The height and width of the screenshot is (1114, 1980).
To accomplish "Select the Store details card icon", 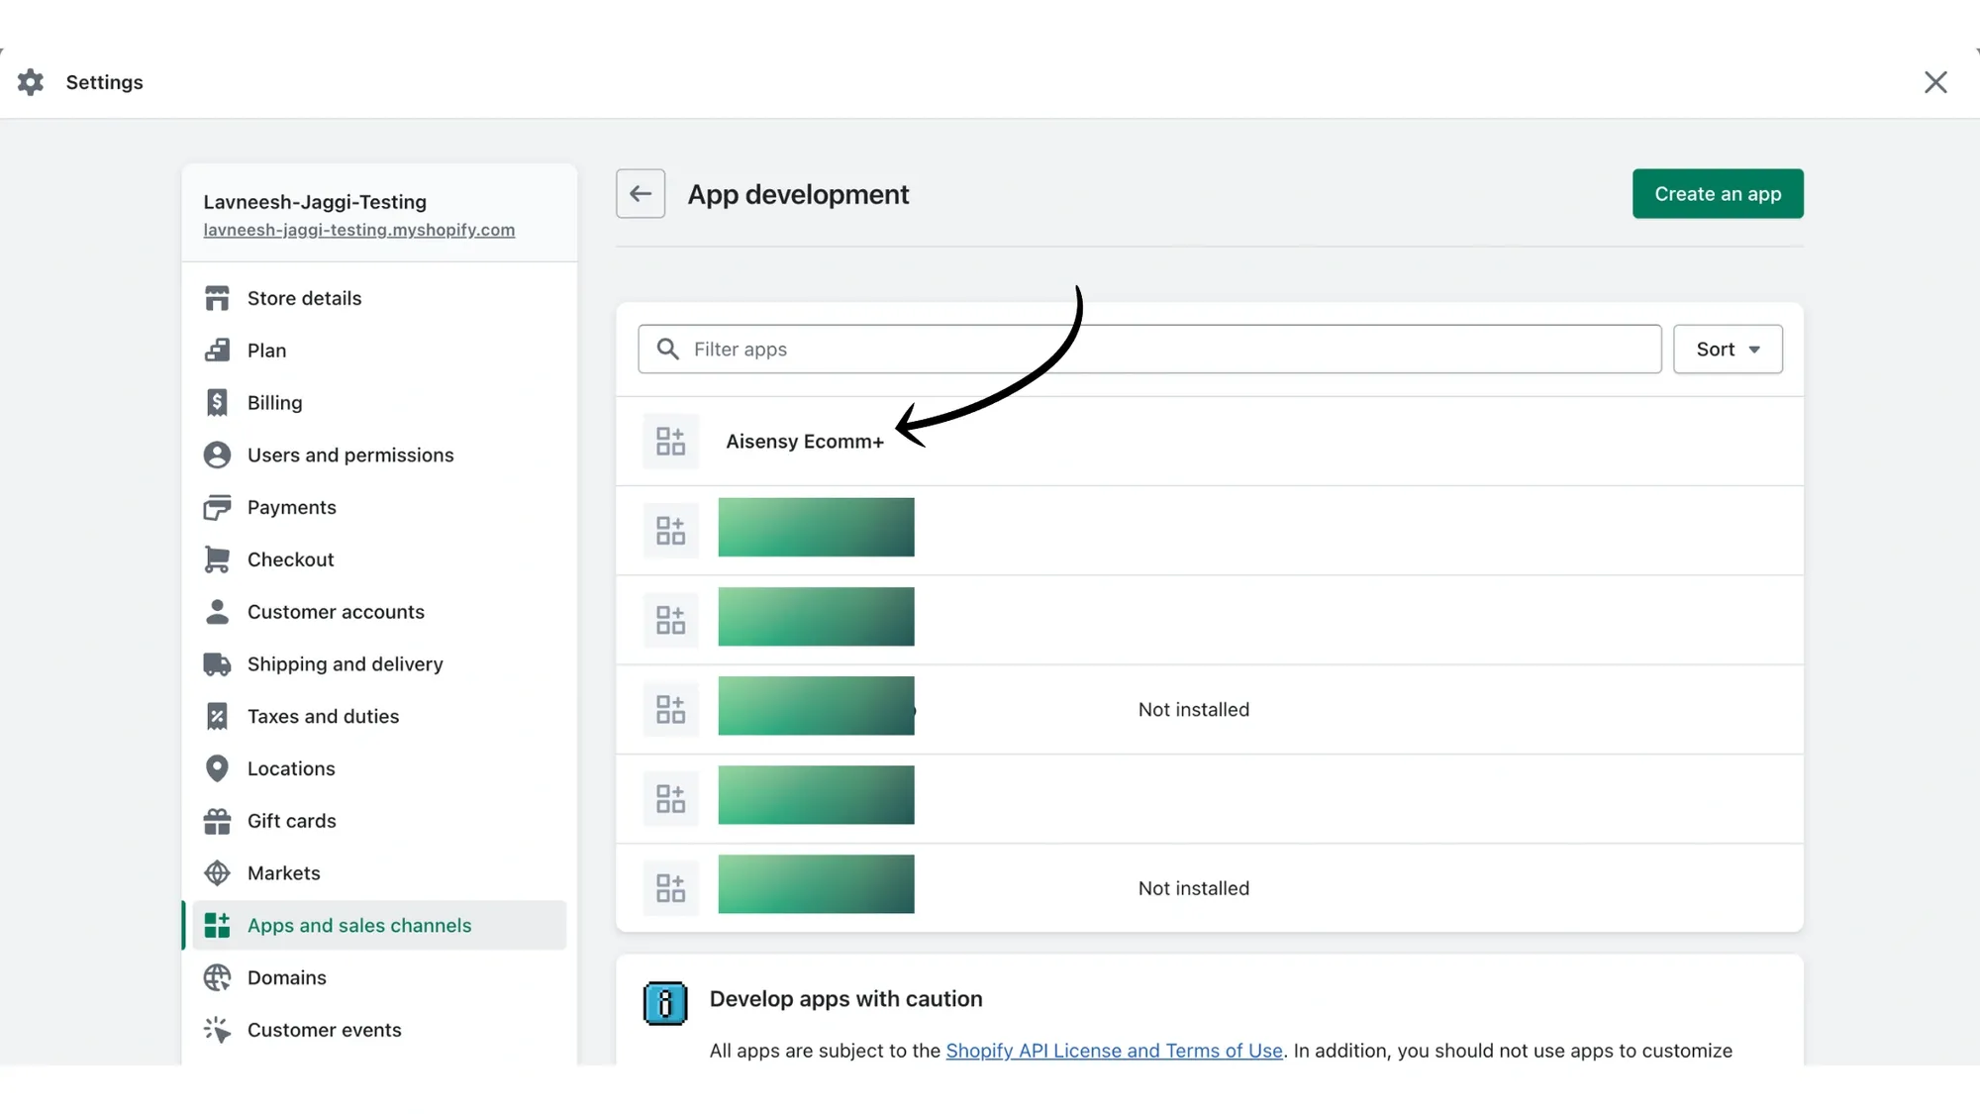I will point(217,297).
